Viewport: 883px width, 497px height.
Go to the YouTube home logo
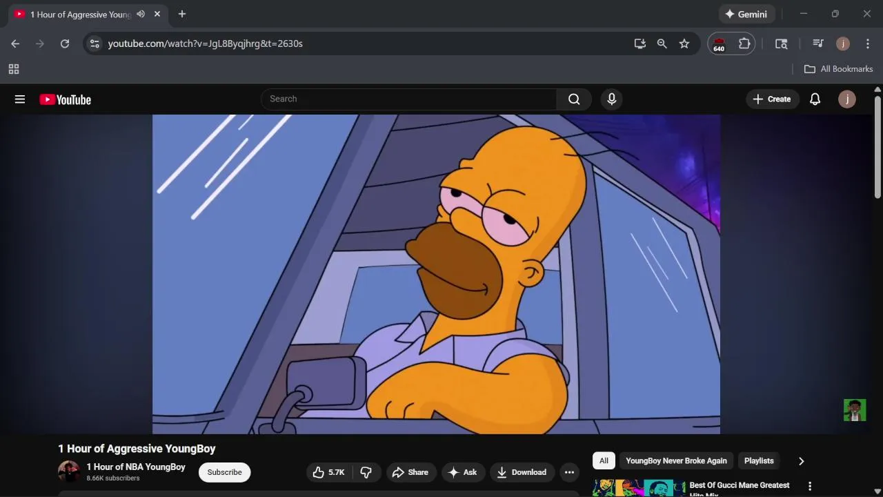[65, 99]
